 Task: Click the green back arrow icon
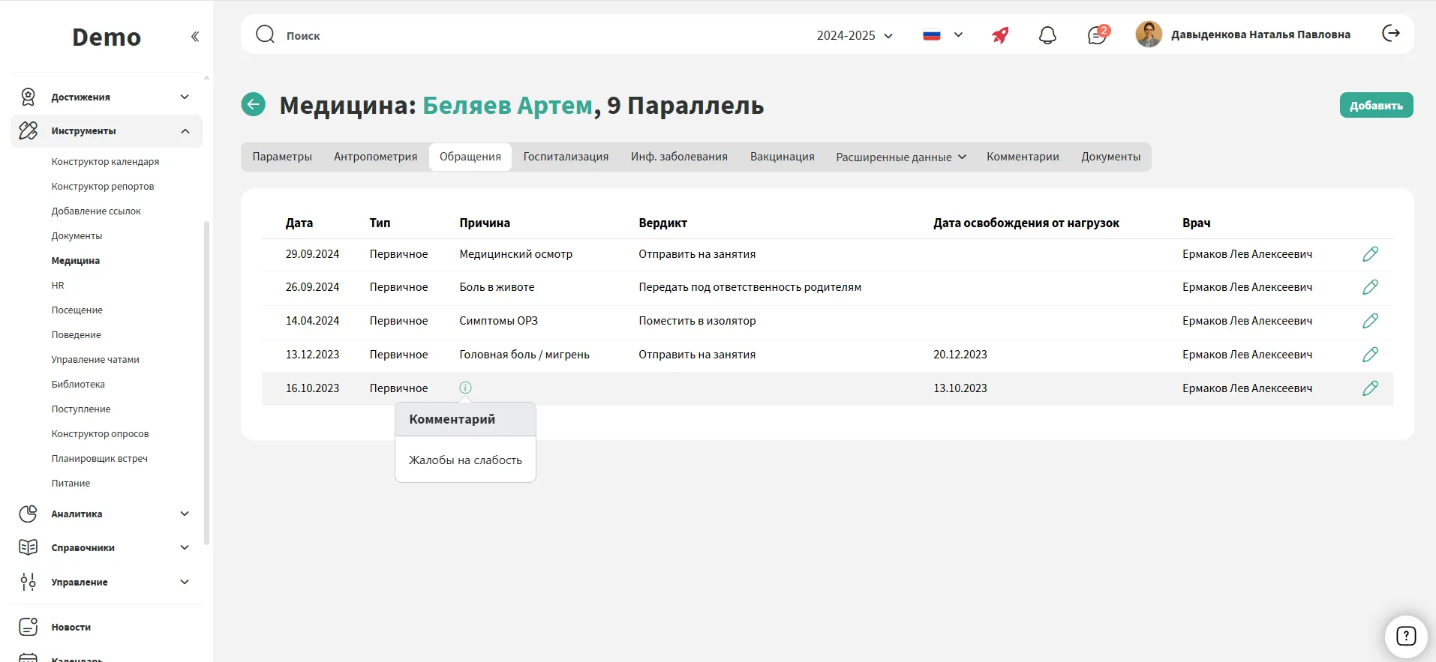[x=254, y=104]
